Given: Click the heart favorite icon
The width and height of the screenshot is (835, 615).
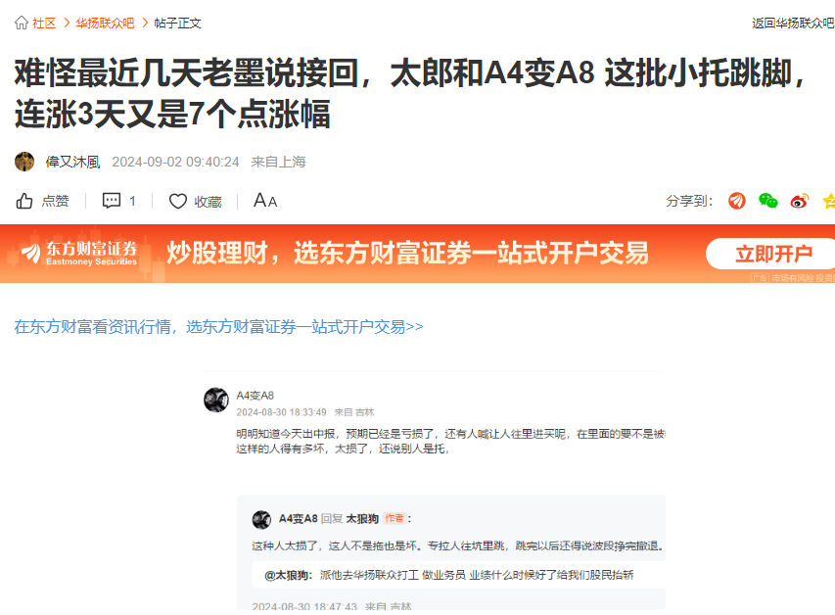Looking at the screenshot, I should pos(178,201).
